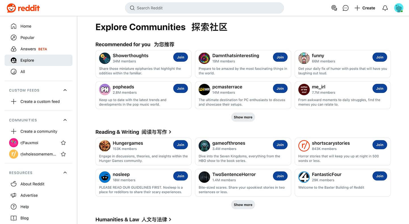Open notifications bell

coord(385,8)
